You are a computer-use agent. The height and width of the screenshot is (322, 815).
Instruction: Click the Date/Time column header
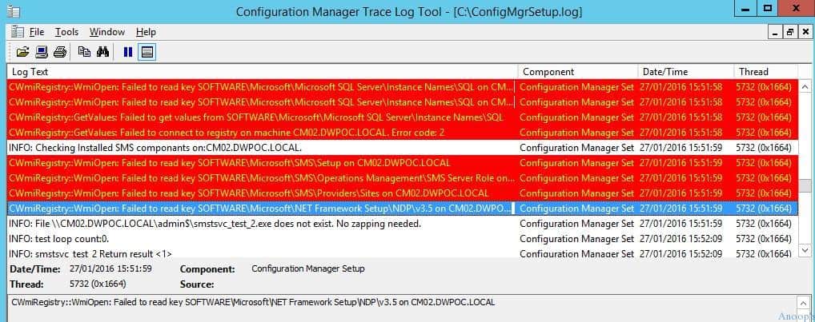(x=685, y=72)
